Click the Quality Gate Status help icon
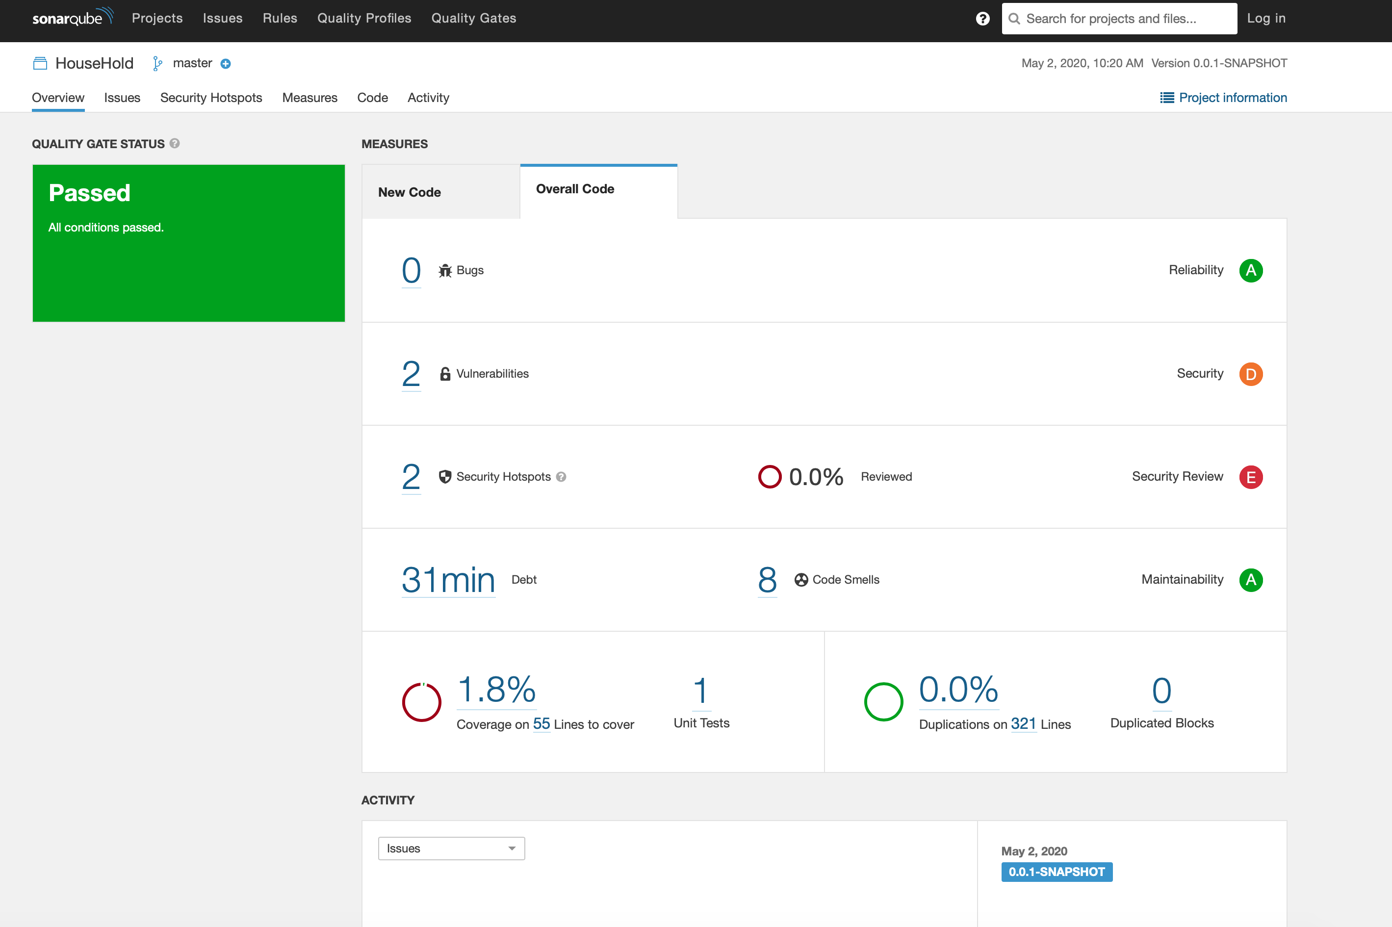Image resolution: width=1392 pixels, height=927 pixels. [175, 143]
